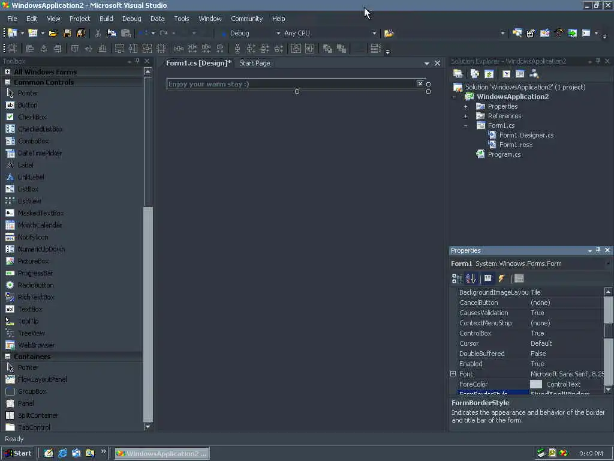
Task: Click the Save floppy disk icon
Action: pos(67,34)
